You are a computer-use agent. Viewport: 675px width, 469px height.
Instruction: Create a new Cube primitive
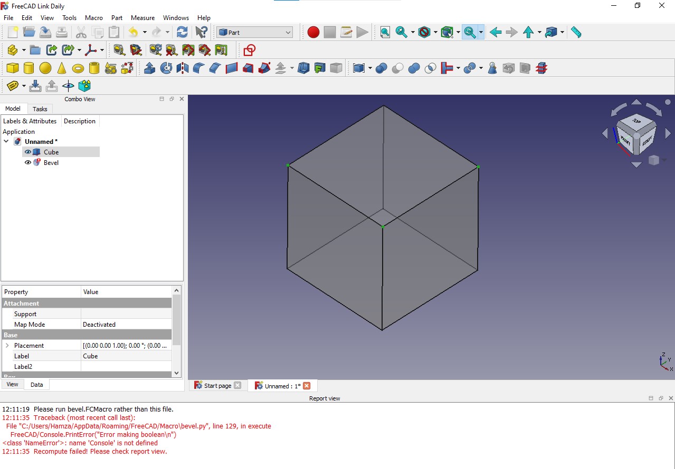tap(13, 67)
